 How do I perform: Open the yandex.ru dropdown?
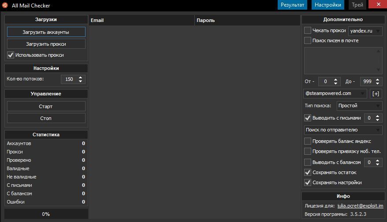[365, 31]
